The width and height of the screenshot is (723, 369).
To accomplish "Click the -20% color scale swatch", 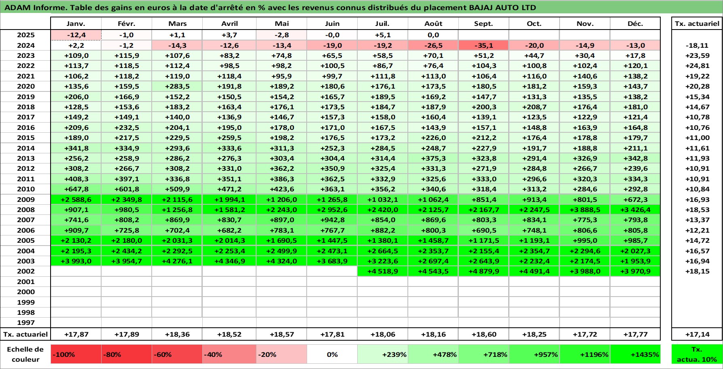I will pos(282,354).
